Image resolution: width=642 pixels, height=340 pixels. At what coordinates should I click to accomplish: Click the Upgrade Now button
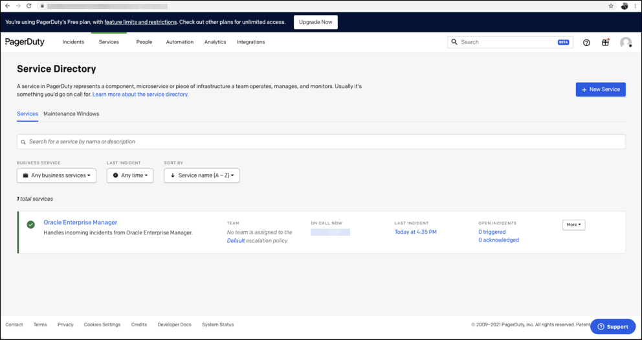pyautogui.click(x=316, y=22)
